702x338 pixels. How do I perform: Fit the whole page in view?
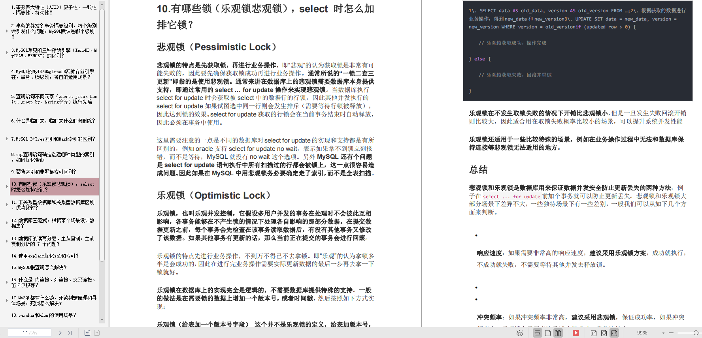604,333
